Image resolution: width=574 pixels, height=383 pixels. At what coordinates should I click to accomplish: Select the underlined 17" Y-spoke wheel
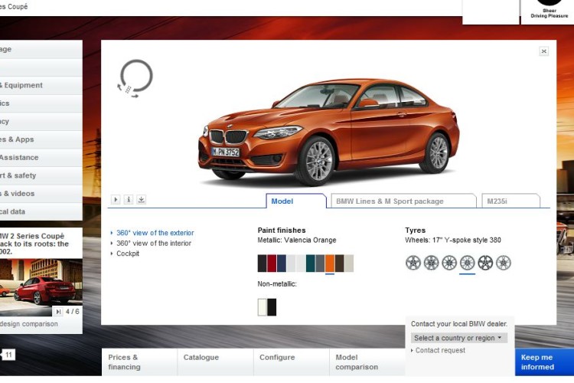[468, 263]
